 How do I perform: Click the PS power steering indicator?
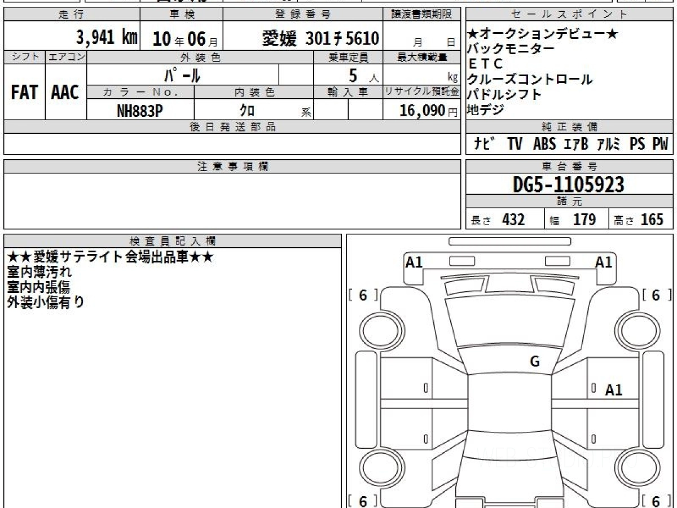[x=638, y=144]
